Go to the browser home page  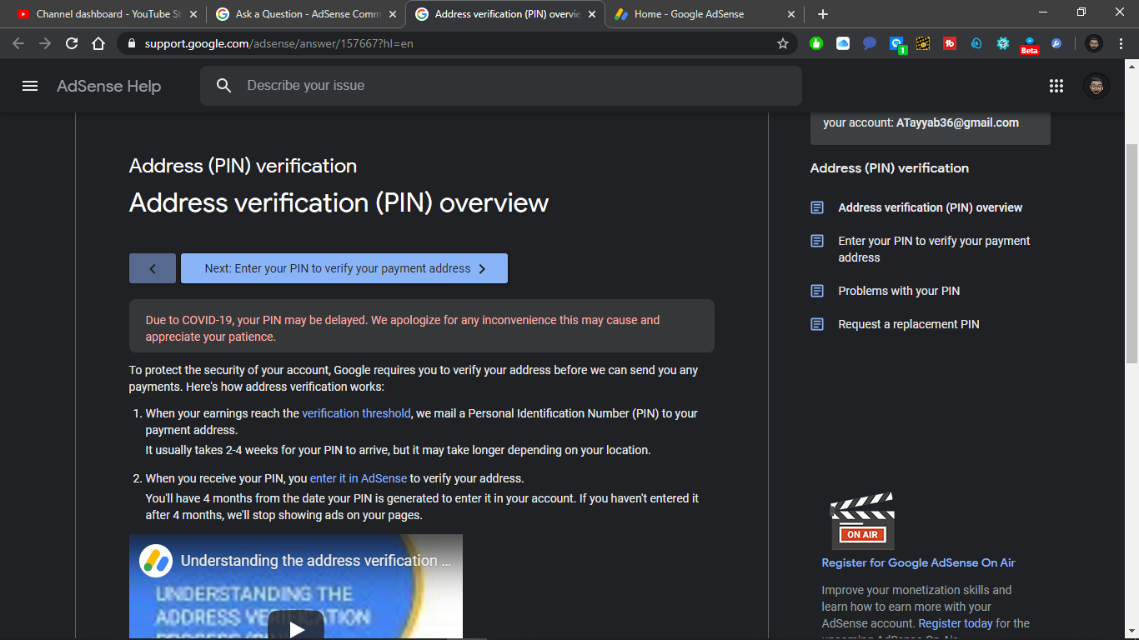pyautogui.click(x=98, y=43)
